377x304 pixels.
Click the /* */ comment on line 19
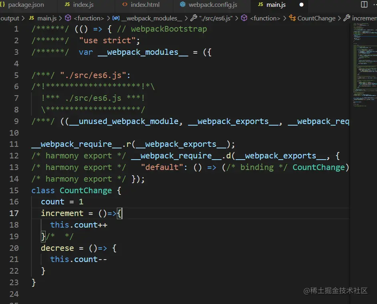60,236
